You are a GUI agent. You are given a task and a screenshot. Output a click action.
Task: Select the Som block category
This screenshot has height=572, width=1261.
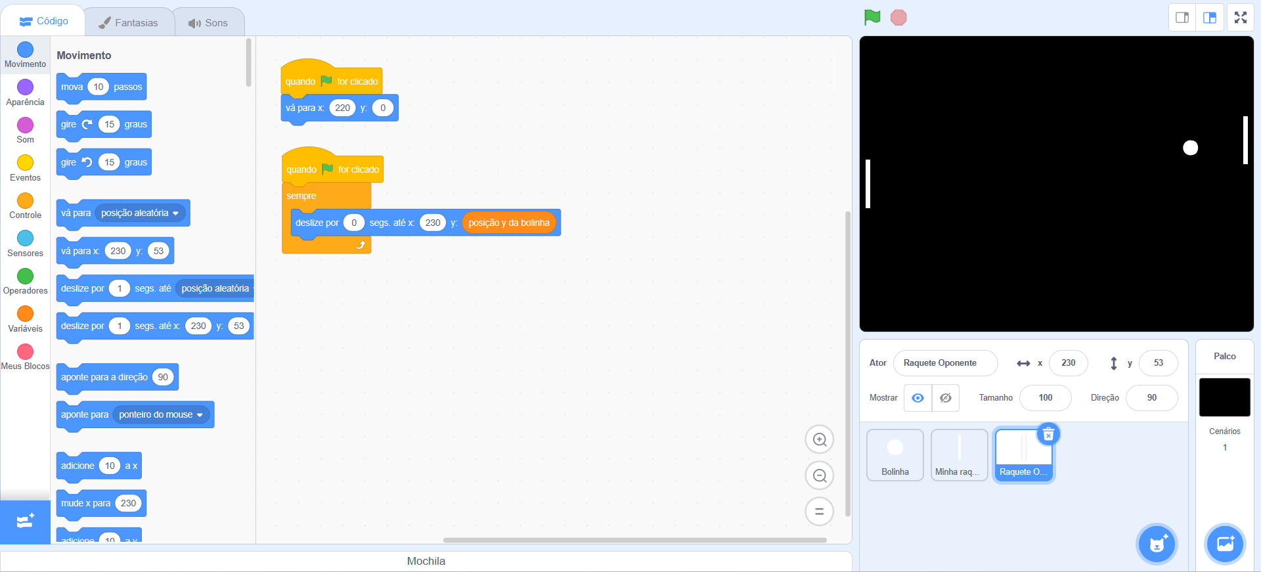(x=25, y=131)
